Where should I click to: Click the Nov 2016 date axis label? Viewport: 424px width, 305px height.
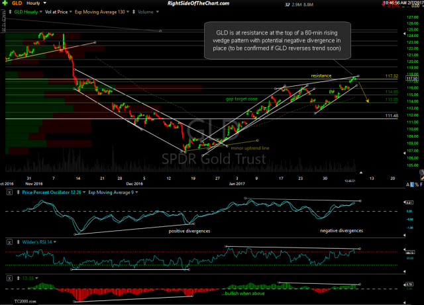point(34,184)
